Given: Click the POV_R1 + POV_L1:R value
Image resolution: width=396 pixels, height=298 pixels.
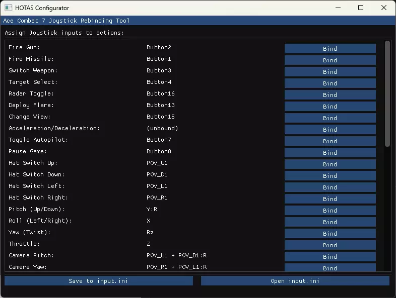Looking at the screenshot, I should click(176, 267).
